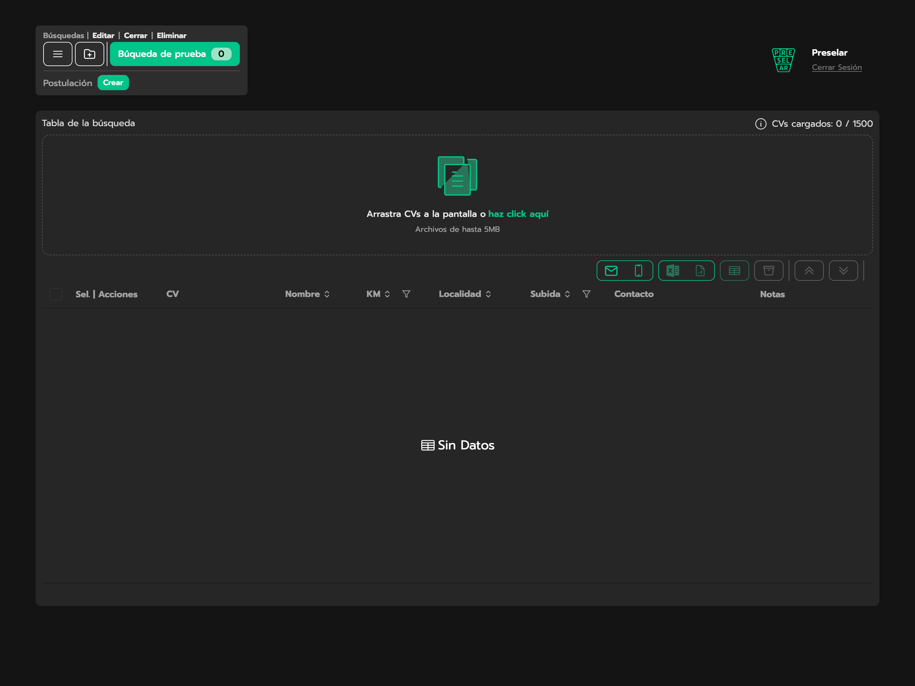Click the double chevron up button
The height and width of the screenshot is (686, 915).
point(809,271)
